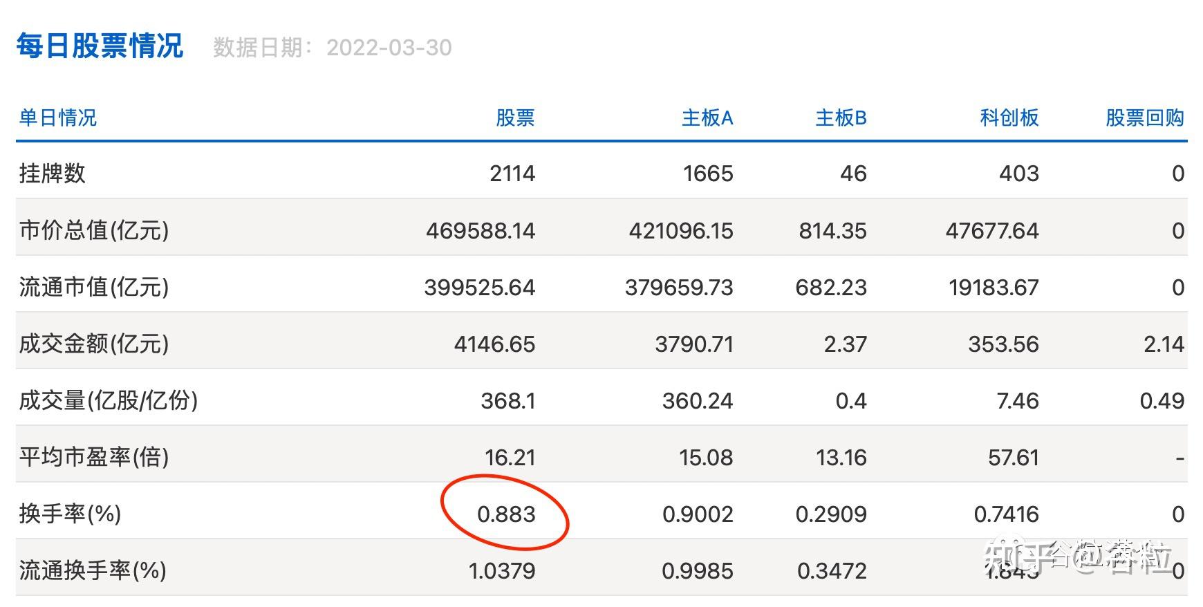Select the 科创板 listing count 403
The image size is (1203, 607).
1018,173
